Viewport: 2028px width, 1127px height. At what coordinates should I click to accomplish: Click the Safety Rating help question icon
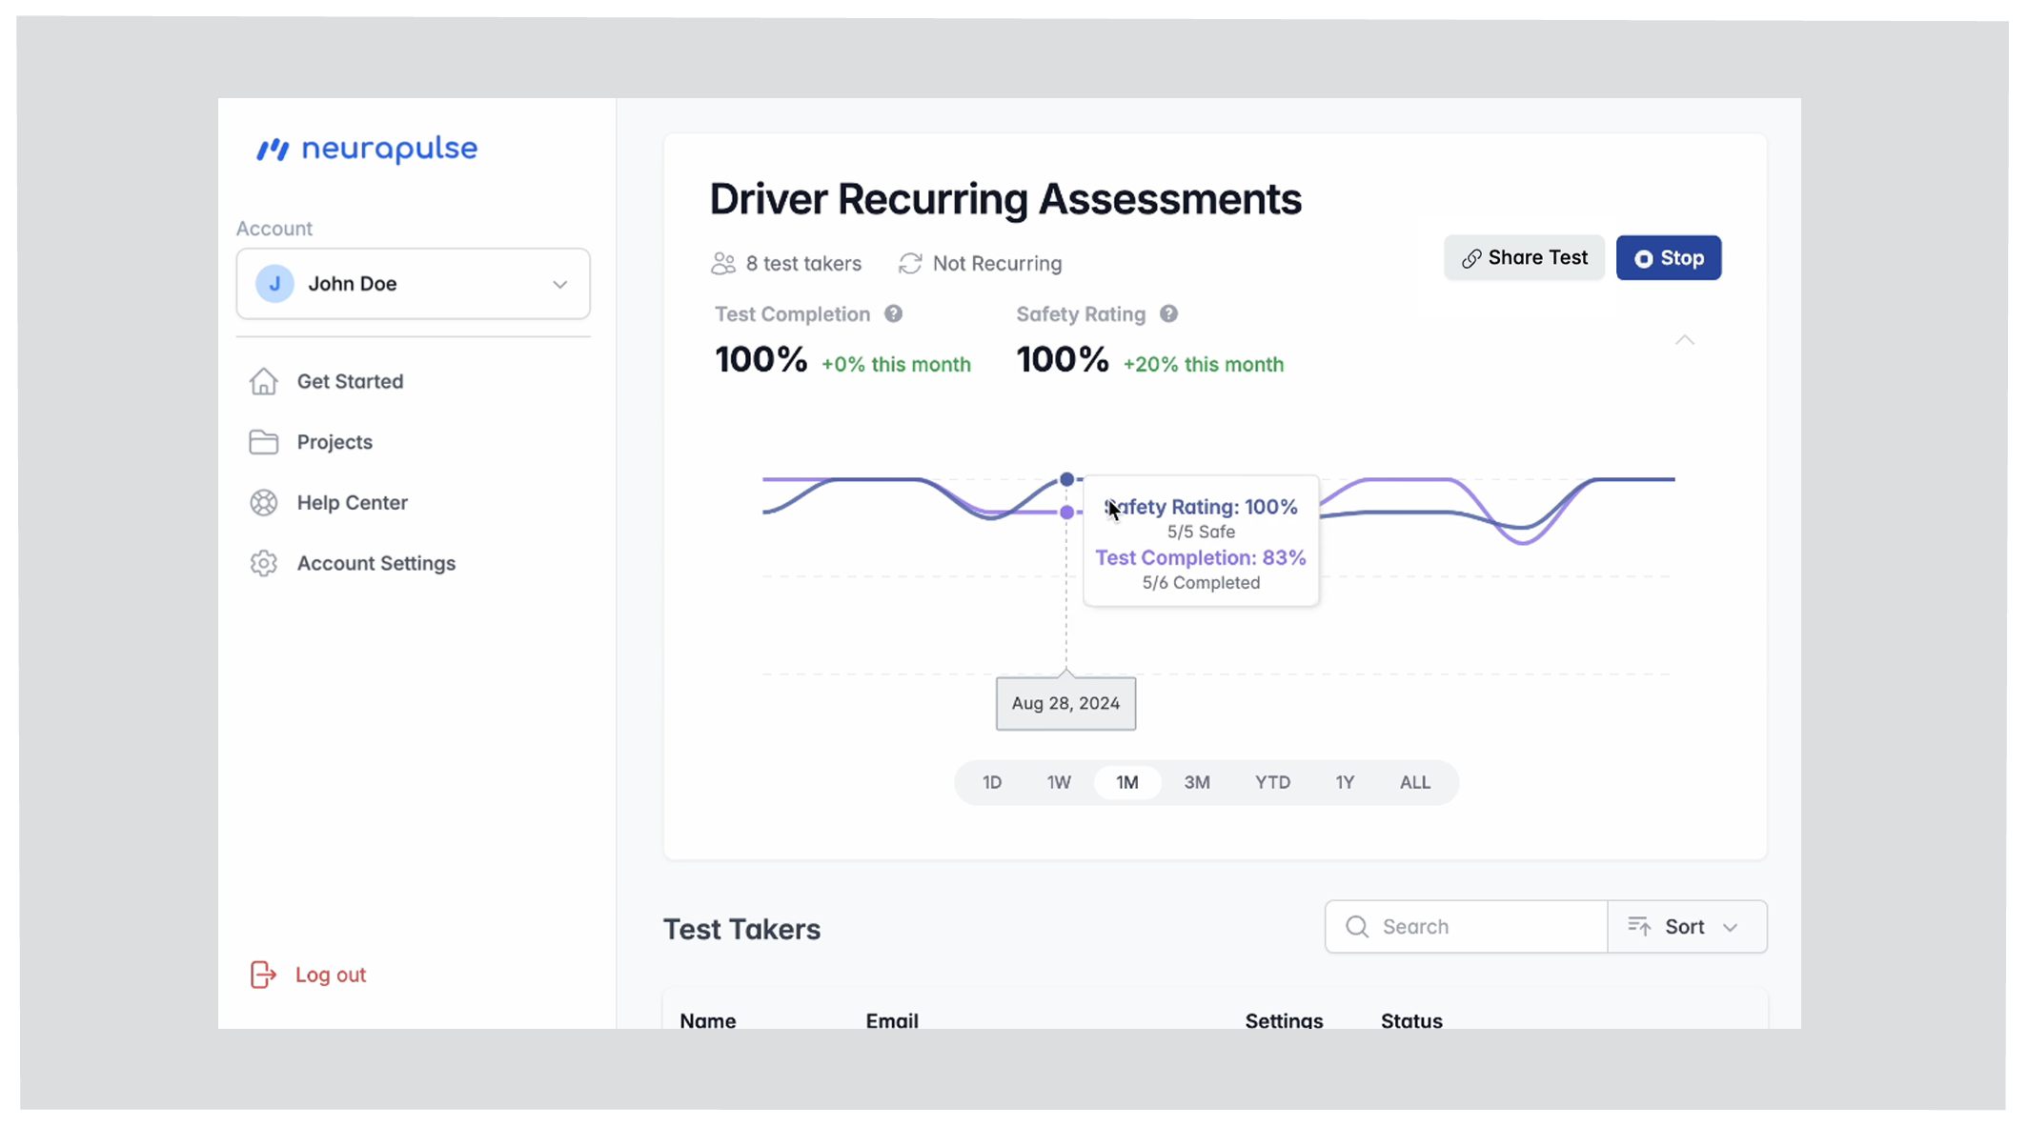click(x=1168, y=313)
